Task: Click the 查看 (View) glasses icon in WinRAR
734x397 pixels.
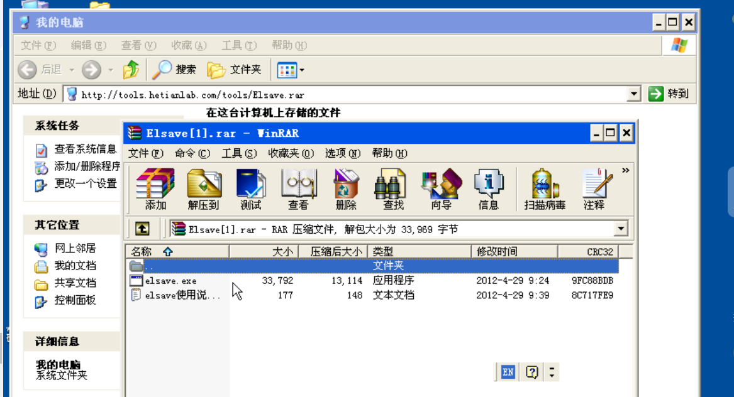Action: [x=299, y=189]
